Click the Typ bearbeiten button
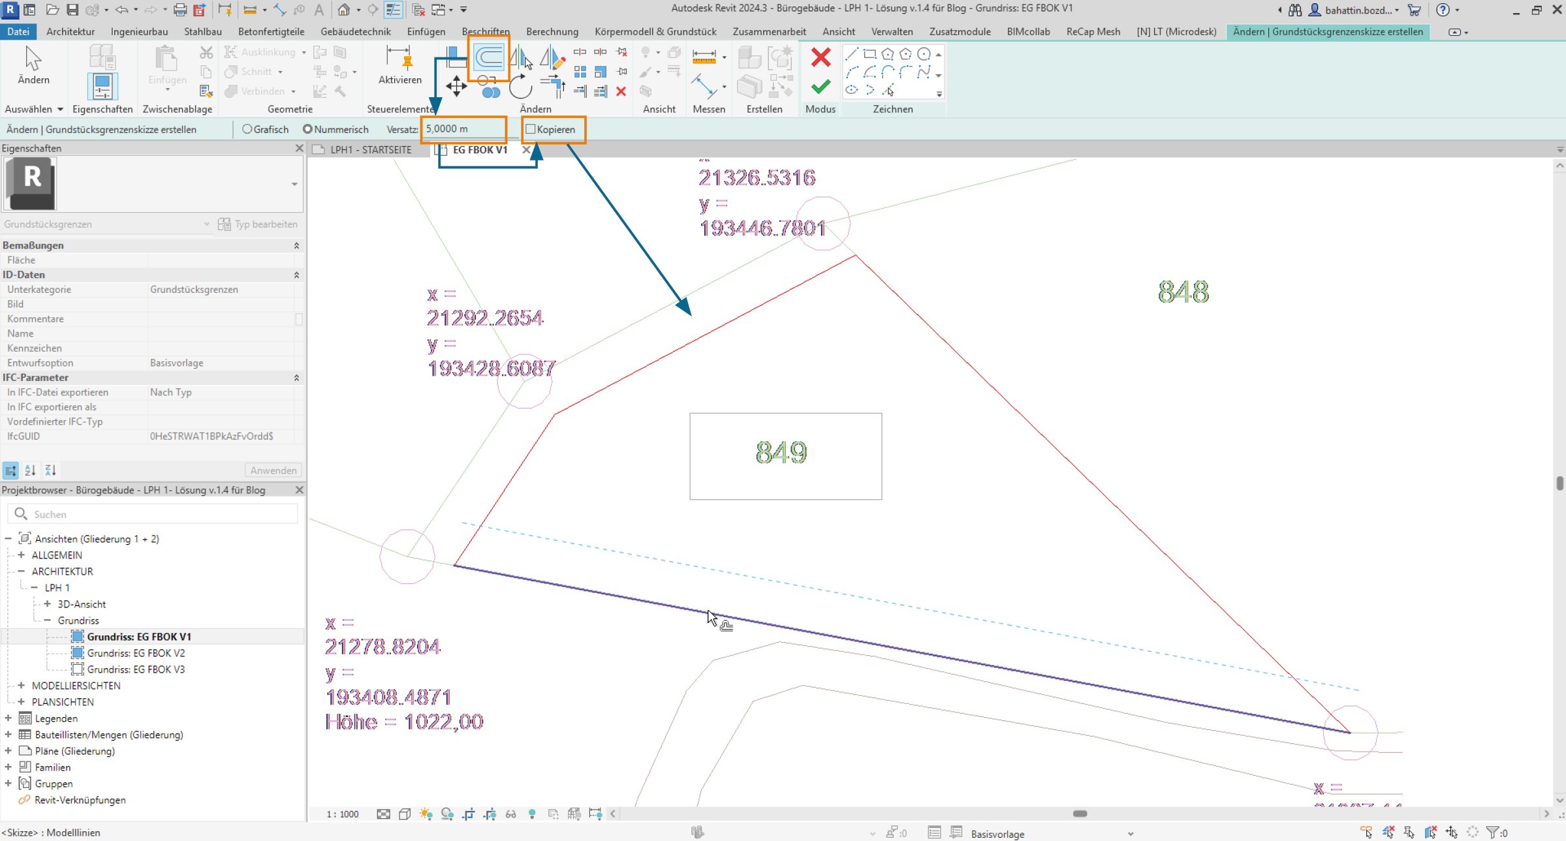1566x841 pixels. 258,224
